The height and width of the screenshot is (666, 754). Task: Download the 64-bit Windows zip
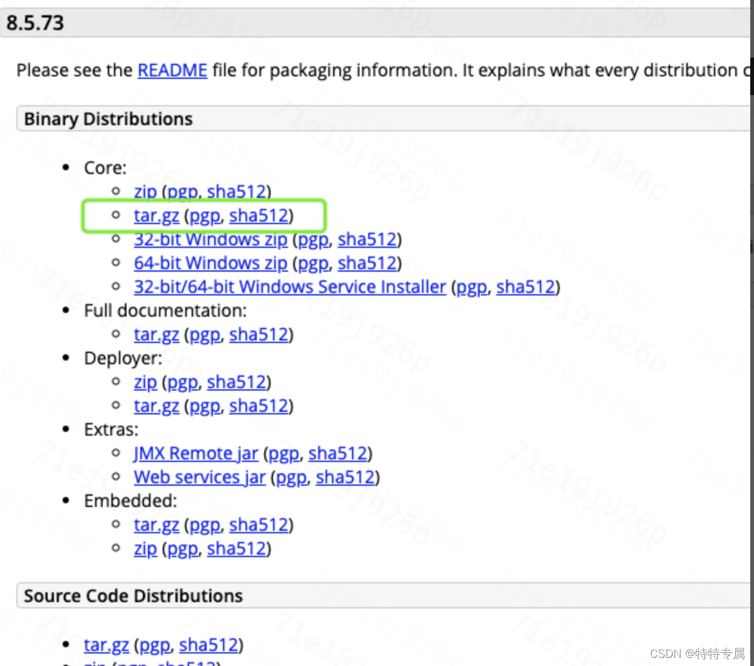(210, 263)
